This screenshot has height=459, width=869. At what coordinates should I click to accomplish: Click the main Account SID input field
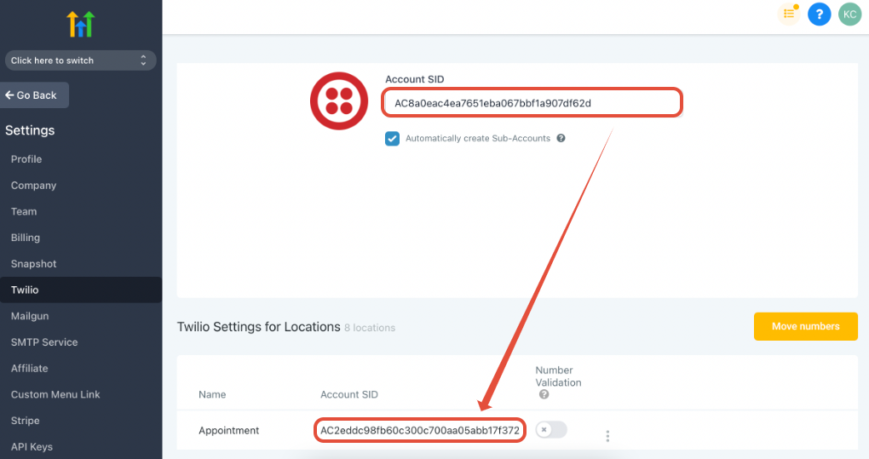(532, 103)
